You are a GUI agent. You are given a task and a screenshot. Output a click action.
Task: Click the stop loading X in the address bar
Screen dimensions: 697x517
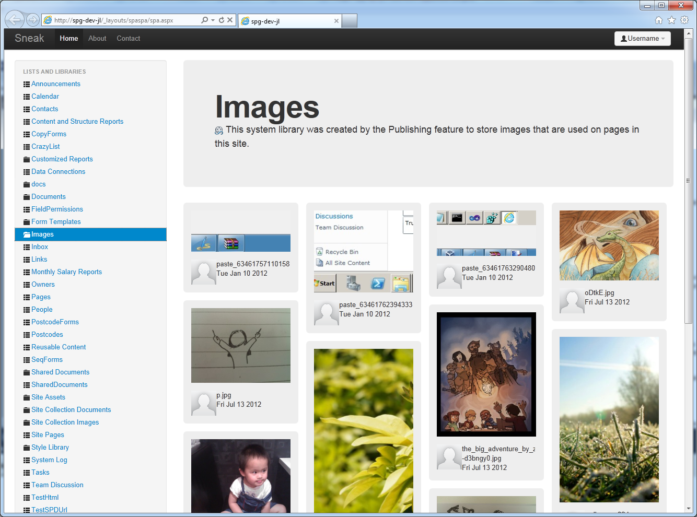(230, 20)
